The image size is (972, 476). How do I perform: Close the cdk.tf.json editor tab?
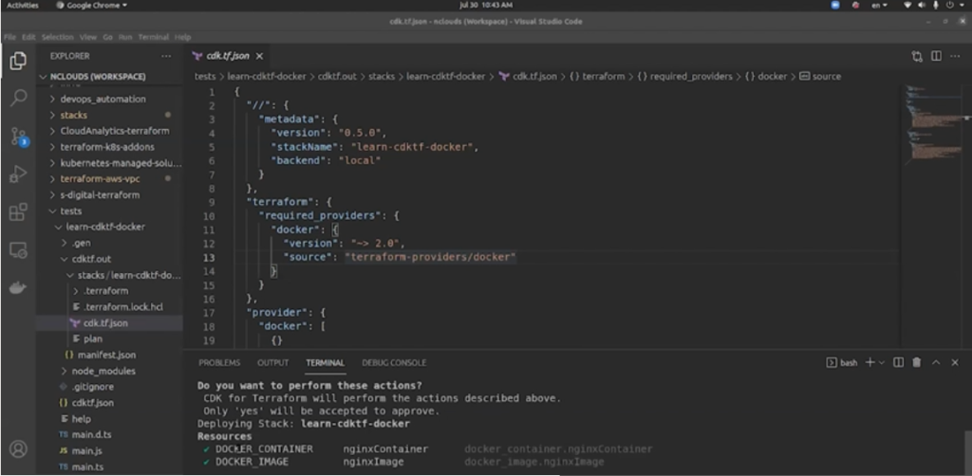[x=259, y=56]
